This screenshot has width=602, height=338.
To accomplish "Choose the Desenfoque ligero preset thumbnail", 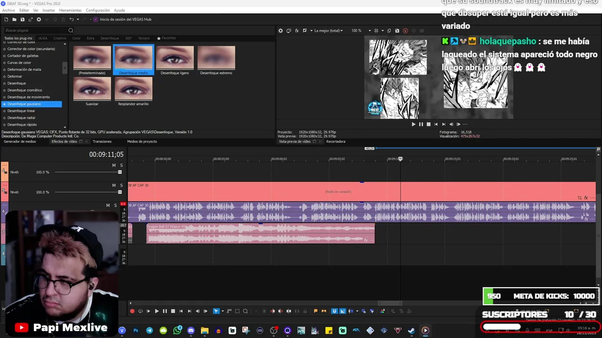I will [175, 60].
